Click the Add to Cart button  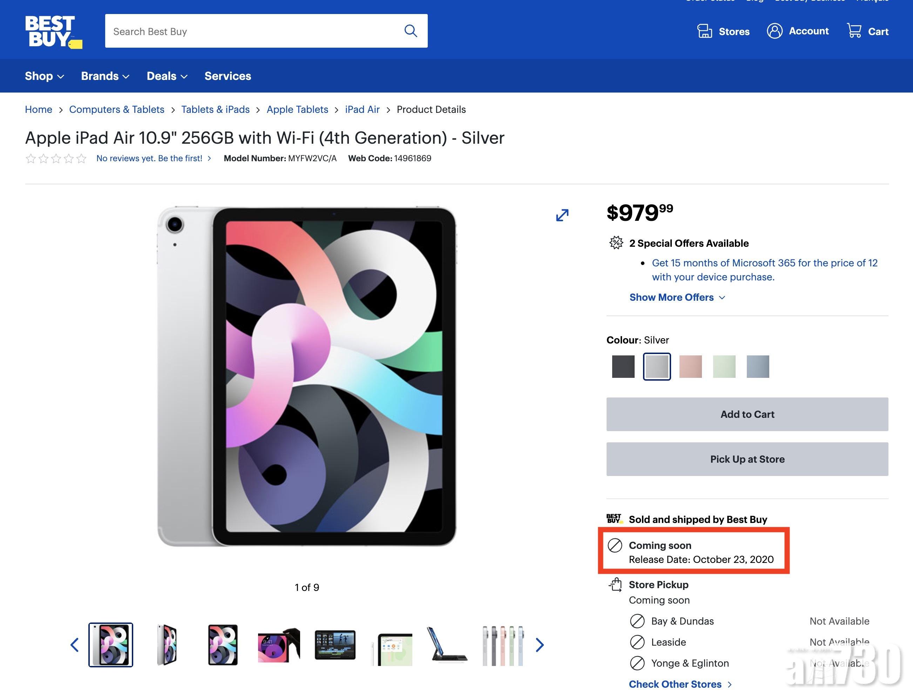pyautogui.click(x=747, y=414)
